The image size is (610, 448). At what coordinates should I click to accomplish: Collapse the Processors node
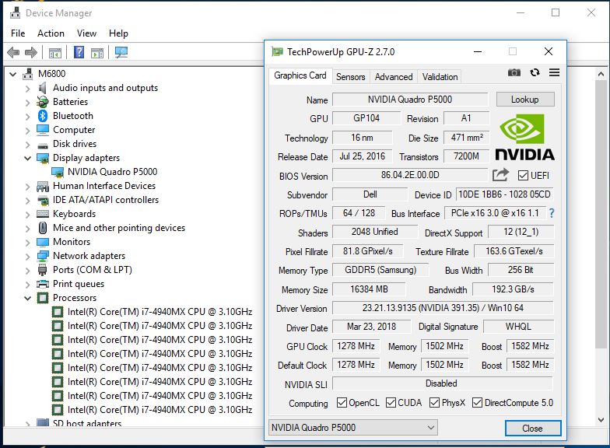coord(28,299)
